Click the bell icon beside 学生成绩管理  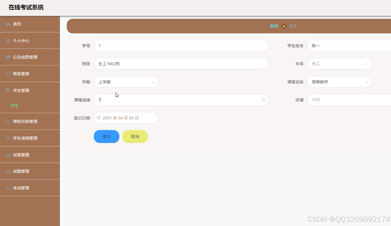8,138
